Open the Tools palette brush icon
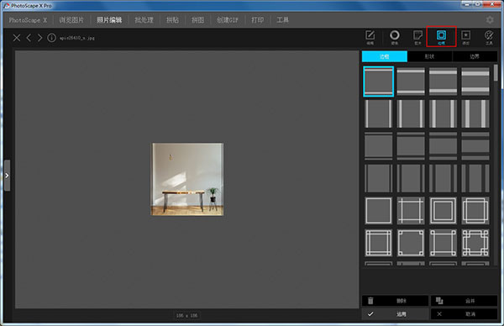The height and width of the screenshot is (326, 504). tap(489, 37)
